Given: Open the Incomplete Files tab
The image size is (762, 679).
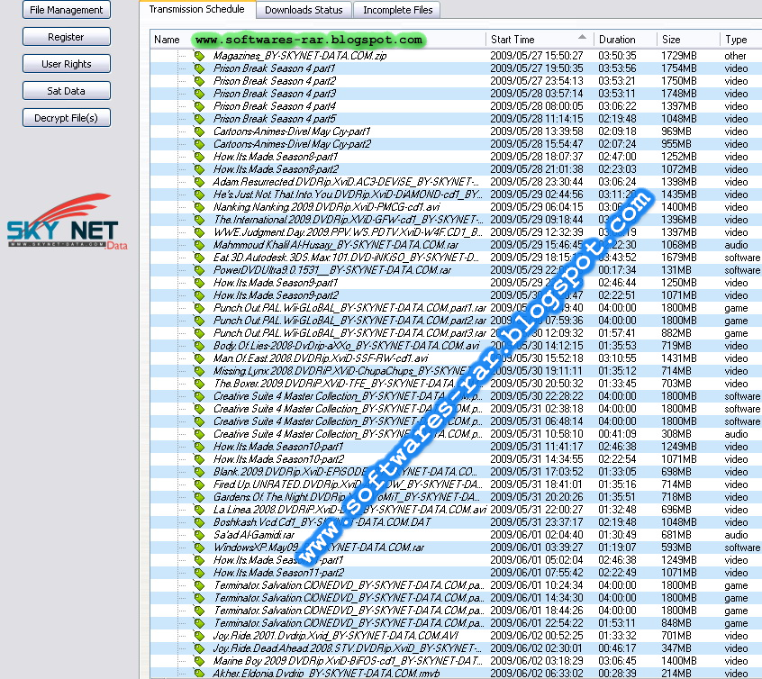Looking at the screenshot, I should pyautogui.click(x=397, y=10).
